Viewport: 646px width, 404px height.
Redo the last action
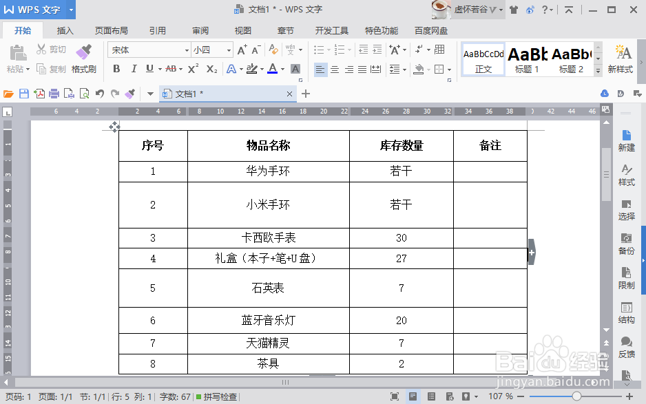pos(115,94)
